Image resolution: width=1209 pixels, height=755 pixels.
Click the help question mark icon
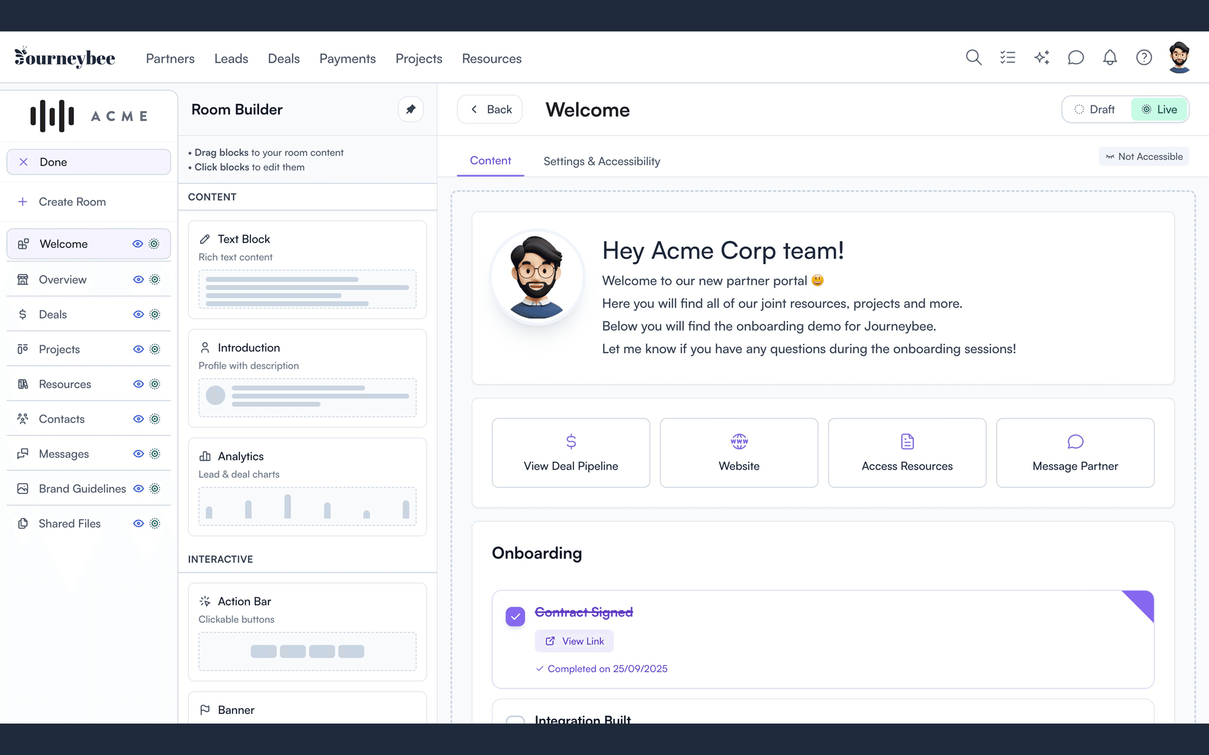[x=1144, y=58]
